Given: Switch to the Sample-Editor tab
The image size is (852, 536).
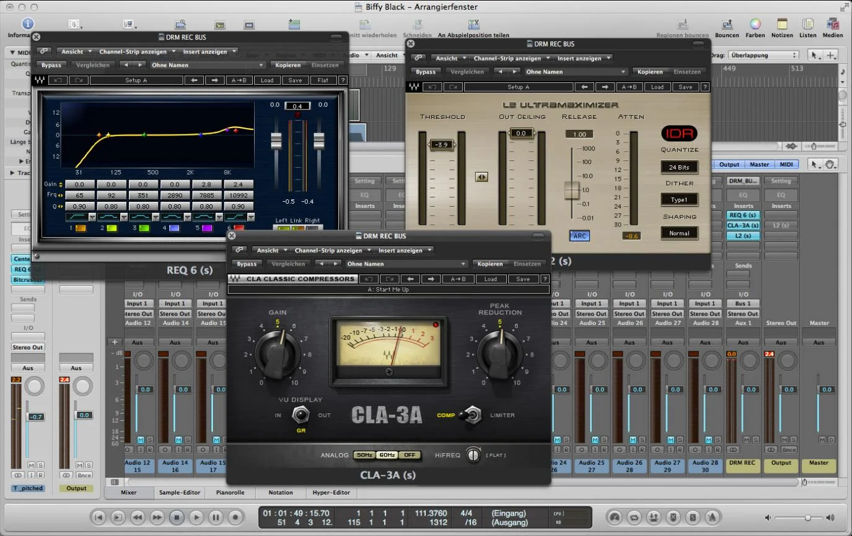Looking at the screenshot, I should (x=180, y=493).
